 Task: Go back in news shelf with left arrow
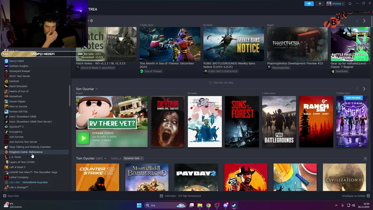[357, 21]
